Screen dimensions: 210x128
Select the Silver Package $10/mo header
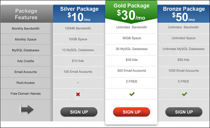pos(79,14)
